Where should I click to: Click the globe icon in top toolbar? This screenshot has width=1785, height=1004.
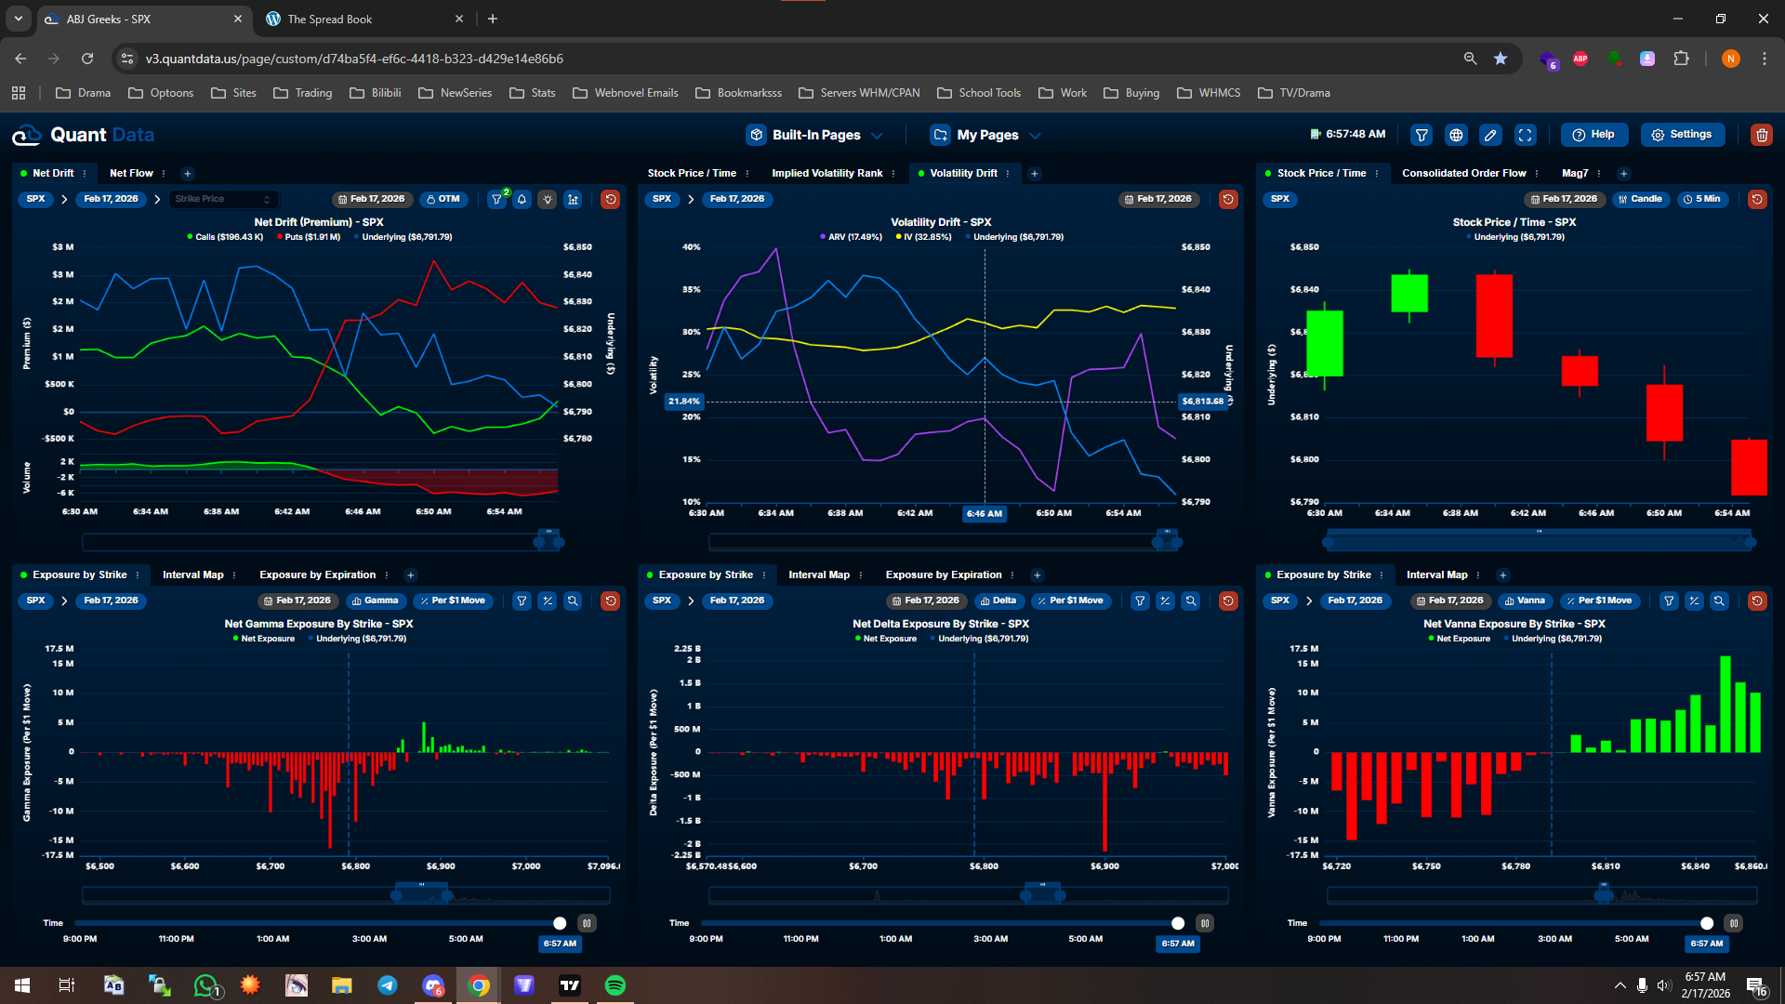1456,135
